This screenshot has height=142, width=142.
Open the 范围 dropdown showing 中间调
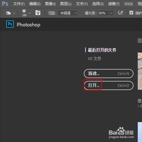point(68,13)
